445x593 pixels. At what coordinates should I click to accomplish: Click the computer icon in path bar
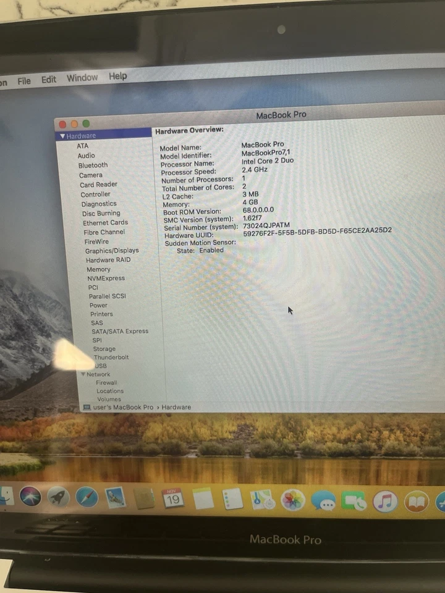point(87,407)
